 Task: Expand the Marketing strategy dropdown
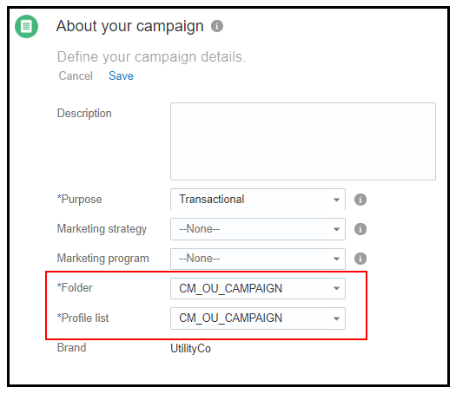point(258,229)
